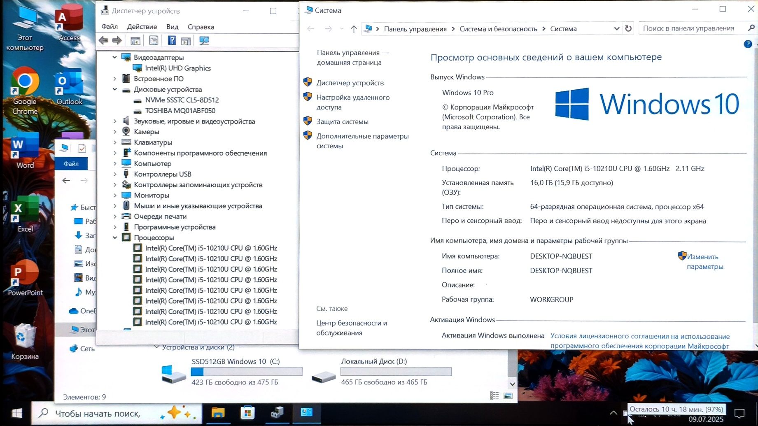Open the Excel desktop shortcut
Image resolution: width=758 pixels, height=426 pixels.
coord(25,215)
